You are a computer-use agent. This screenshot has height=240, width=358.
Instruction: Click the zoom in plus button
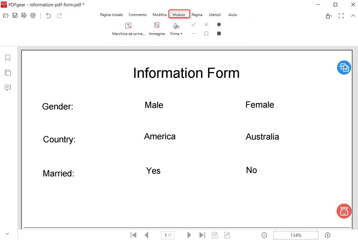(x=328, y=235)
